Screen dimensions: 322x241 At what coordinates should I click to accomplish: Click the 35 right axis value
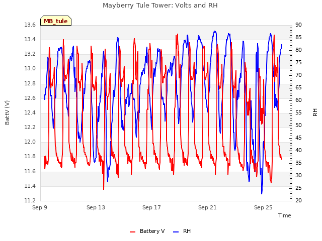(x=298, y=163)
